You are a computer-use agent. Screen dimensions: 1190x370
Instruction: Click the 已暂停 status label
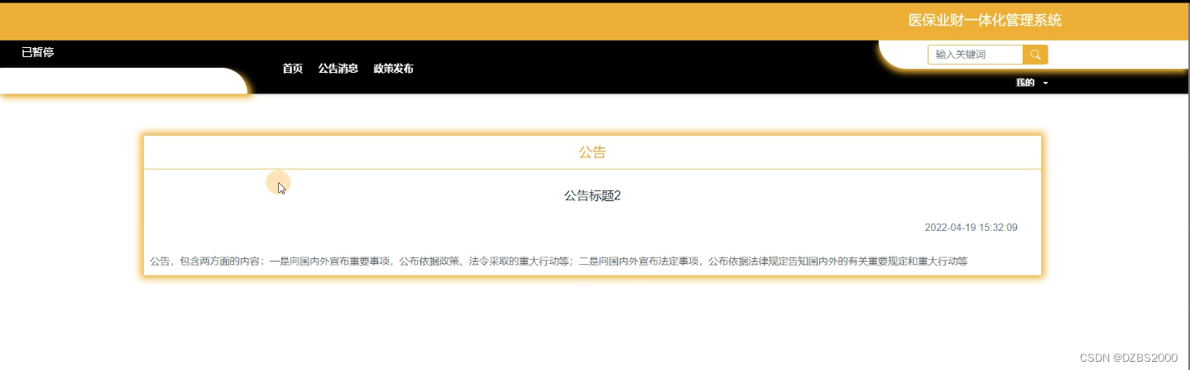pyautogui.click(x=37, y=52)
